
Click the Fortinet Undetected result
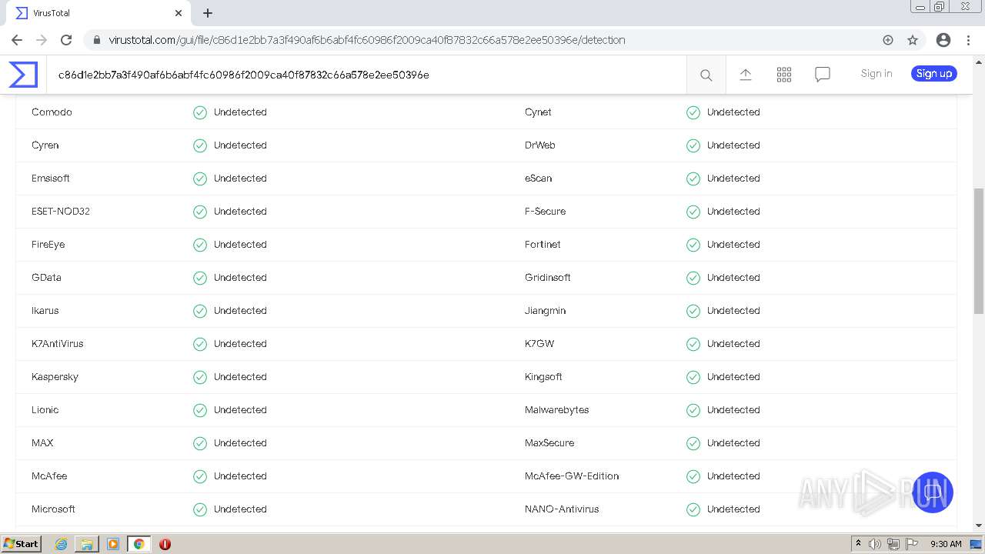[733, 245]
